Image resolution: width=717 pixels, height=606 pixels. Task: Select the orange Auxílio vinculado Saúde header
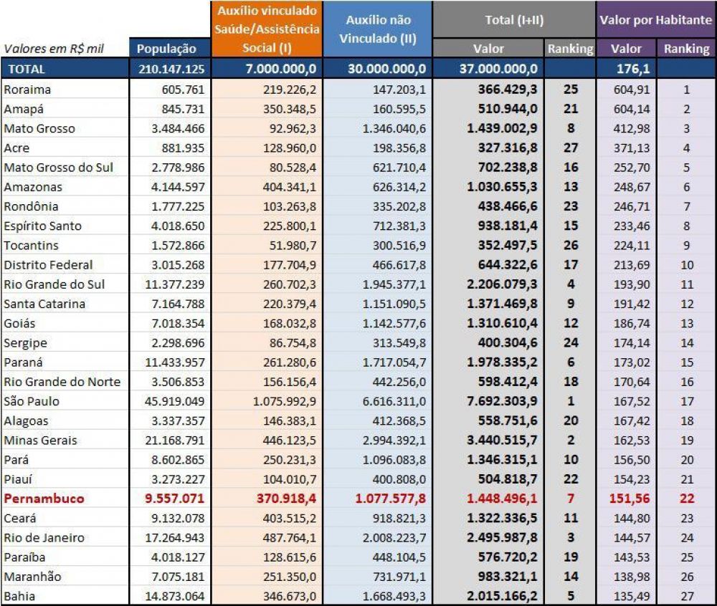(267, 29)
